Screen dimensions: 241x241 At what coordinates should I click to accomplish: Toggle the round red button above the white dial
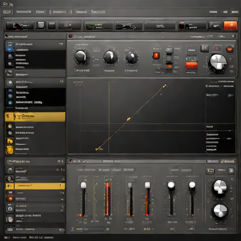tap(230, 49)
